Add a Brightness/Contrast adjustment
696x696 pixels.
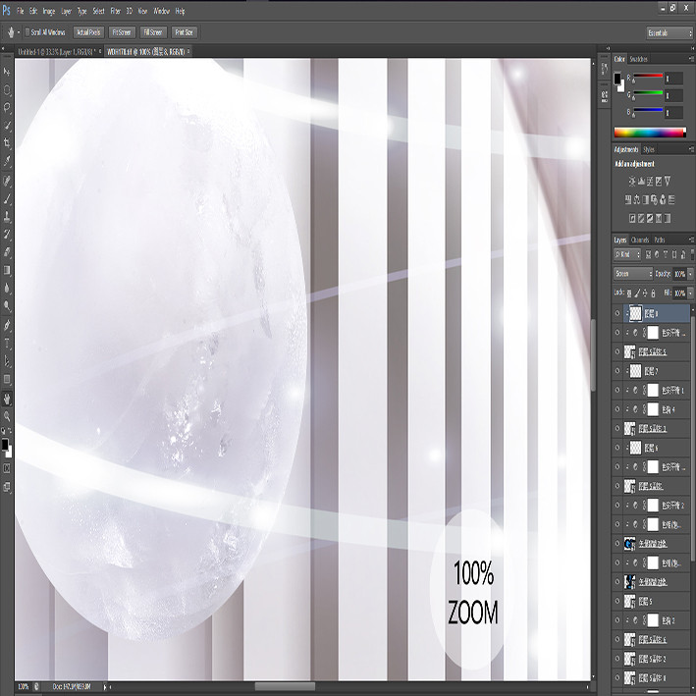[632, 181]
